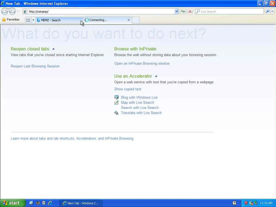Click Learn more about tabs link
Screen dimensions: 276x207
(72, 139)
